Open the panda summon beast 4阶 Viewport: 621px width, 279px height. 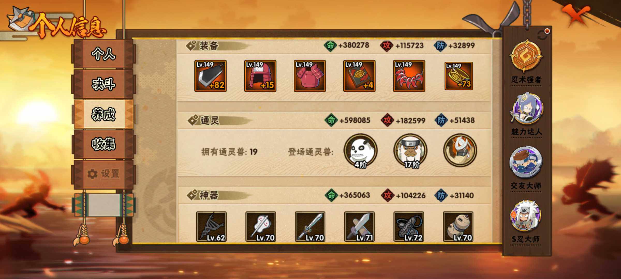click(x=360, y=151)
